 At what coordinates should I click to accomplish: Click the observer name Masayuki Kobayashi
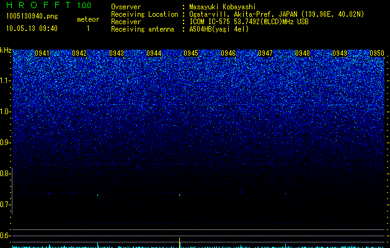[x=223, y=7]
